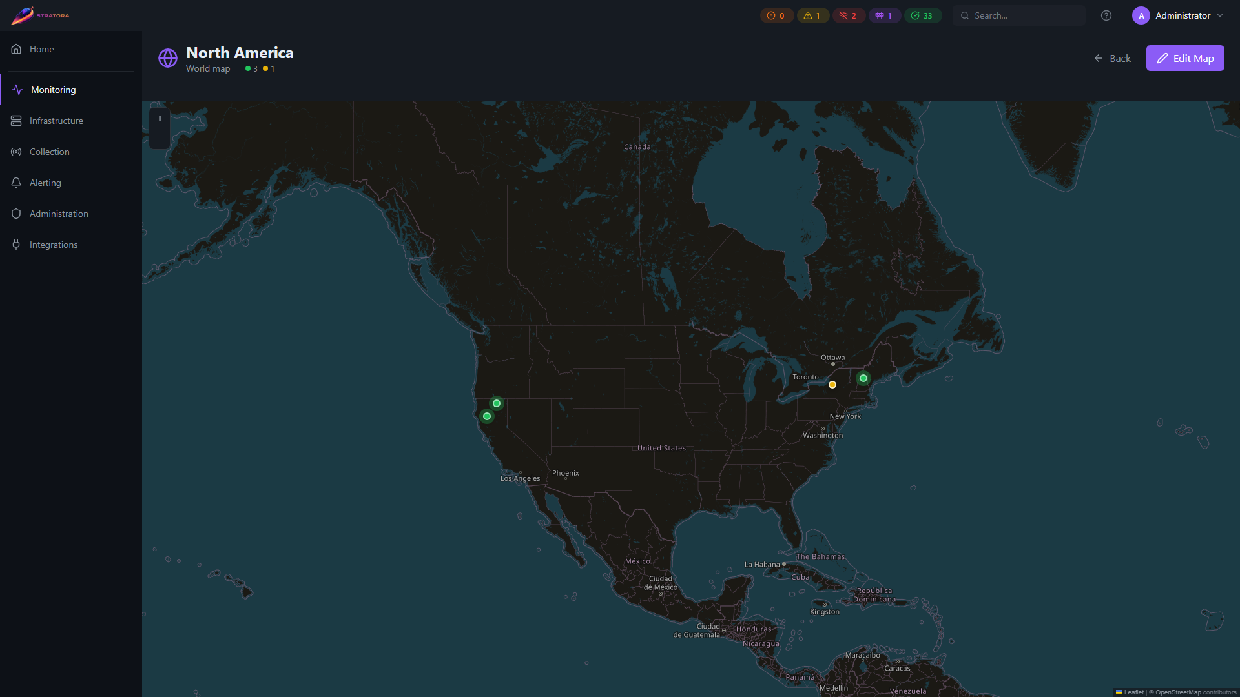Open the help question mark icon
Image resolution: width=1240 pixels, height=697 pixels.
pyautogui.click(x=1106, y=15)
